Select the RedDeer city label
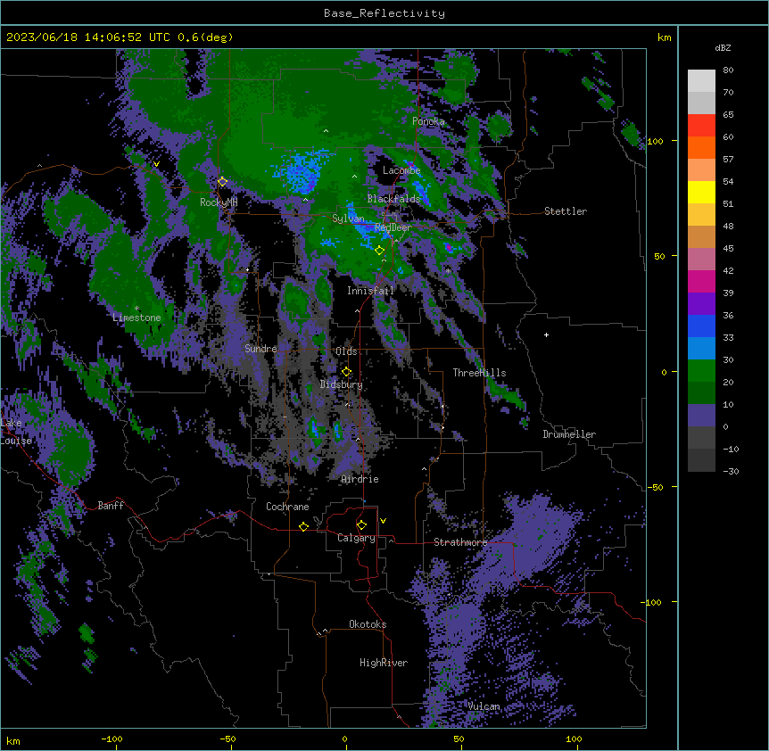This screenshot has height=751, width=769. click(x=393, y=227)
